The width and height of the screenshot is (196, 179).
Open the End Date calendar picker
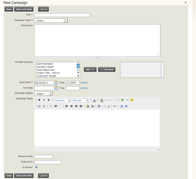(x=56, y=88)
